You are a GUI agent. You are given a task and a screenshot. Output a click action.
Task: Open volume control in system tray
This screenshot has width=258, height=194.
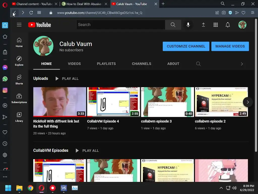234,188
